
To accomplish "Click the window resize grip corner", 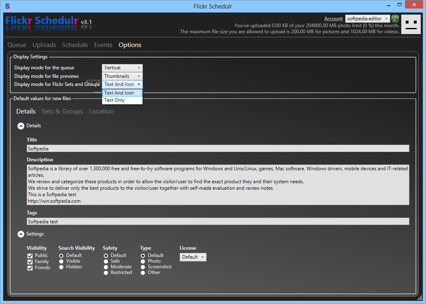I will click(420, 298).
